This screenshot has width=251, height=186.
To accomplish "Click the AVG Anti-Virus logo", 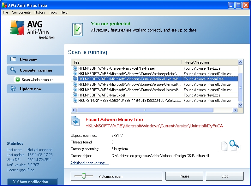I will click(x=32, y=29).
